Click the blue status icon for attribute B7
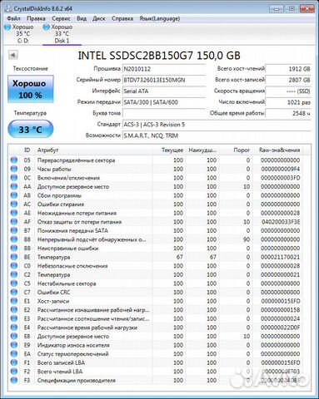This screenshot has height=399, width=319. pos(14,230)
